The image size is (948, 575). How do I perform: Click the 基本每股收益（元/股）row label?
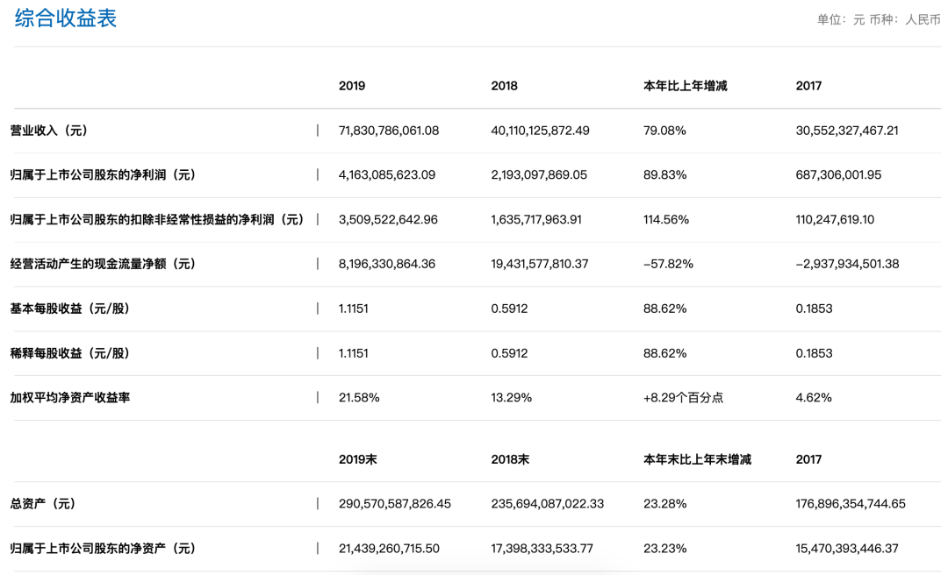tap(70, 309)
